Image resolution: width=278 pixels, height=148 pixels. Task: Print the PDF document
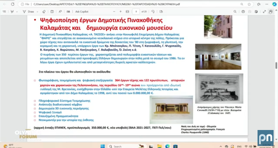[x=243, y=12]
